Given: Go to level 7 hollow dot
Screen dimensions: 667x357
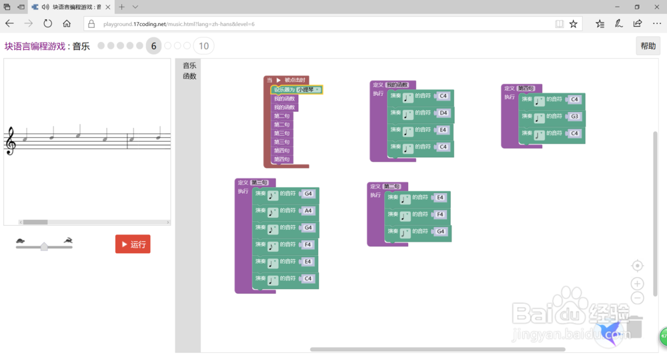Looking at the screenshot, I should click(167, 46).
